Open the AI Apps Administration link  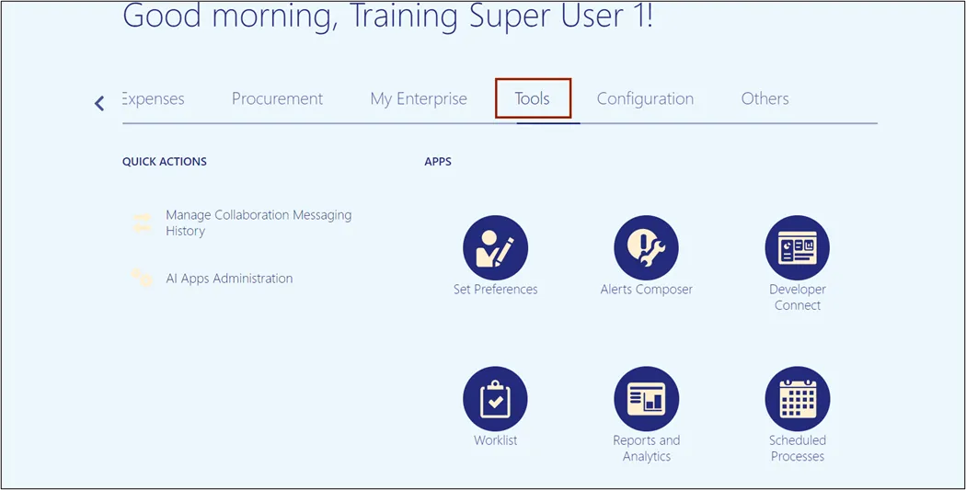point(229,279)
